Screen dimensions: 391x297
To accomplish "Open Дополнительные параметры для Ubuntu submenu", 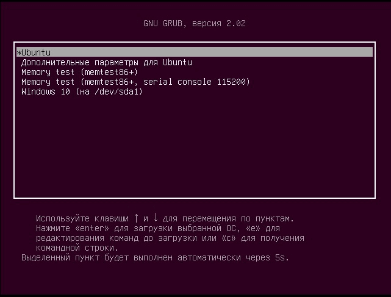I will [107, 62].
